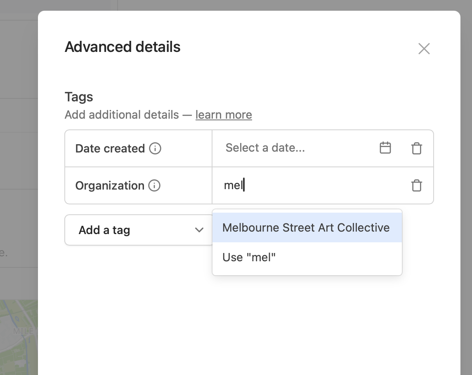Delete the Date created tag row

417,148
